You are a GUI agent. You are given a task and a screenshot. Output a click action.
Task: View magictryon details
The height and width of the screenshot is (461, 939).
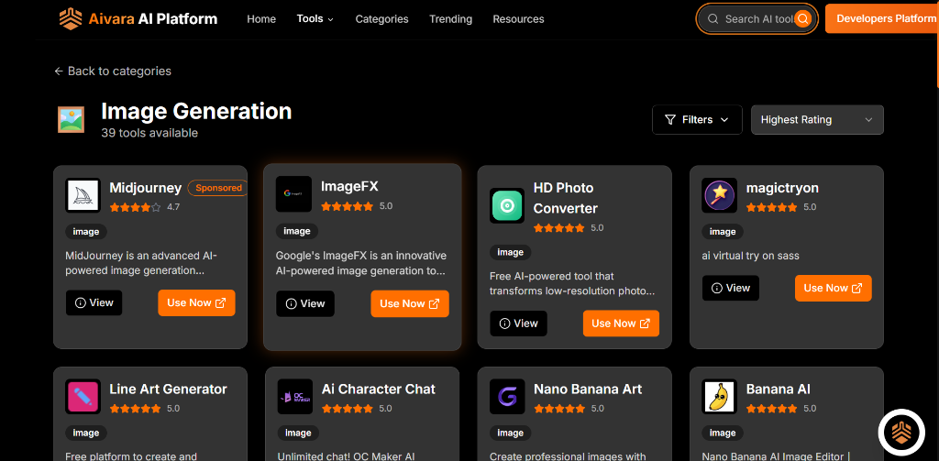pos(730,288)
